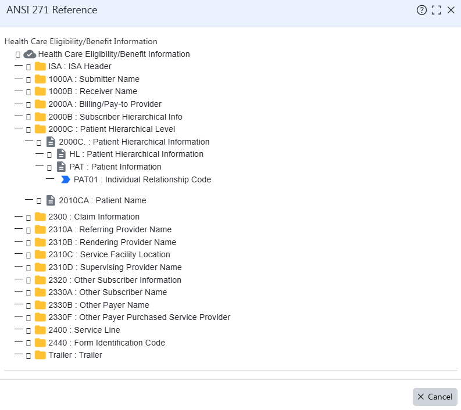Image resolution: width=461 pixels, height=410 pixels.
Task: Click the folder icon for 2440 Form Identification Code
Action: (40, 343)
